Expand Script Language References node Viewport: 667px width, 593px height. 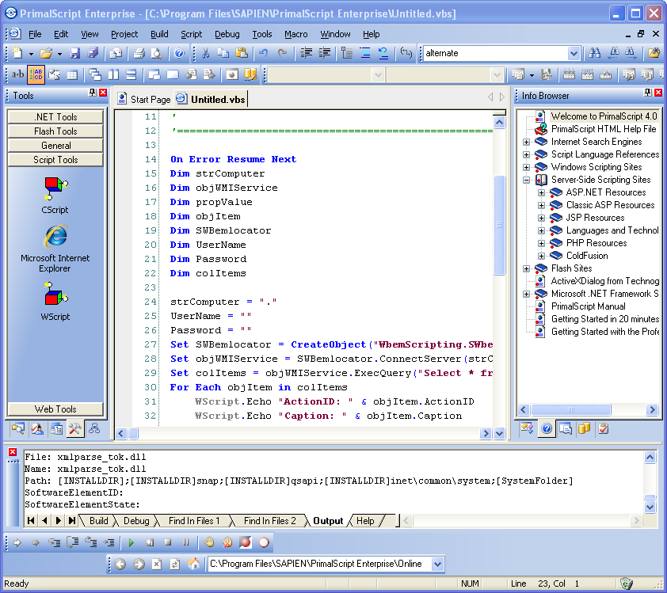pyautogui.click(x=526, y=154)
